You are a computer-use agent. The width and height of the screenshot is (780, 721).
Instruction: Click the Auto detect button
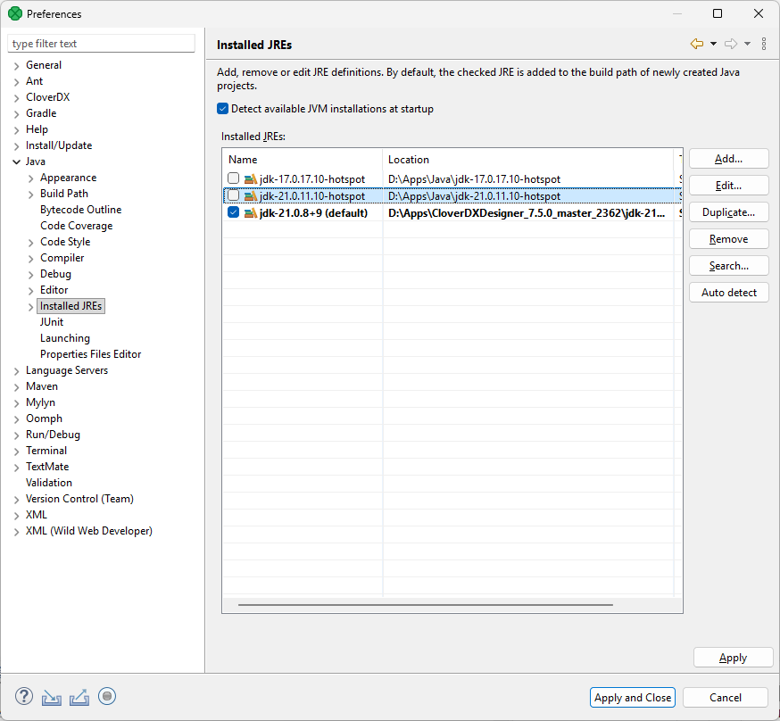coord(729,293)
